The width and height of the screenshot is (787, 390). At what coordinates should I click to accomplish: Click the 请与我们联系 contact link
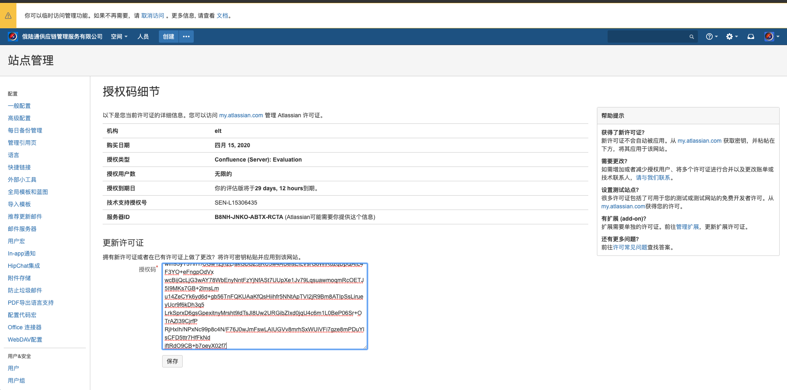[x=653, y=178]
